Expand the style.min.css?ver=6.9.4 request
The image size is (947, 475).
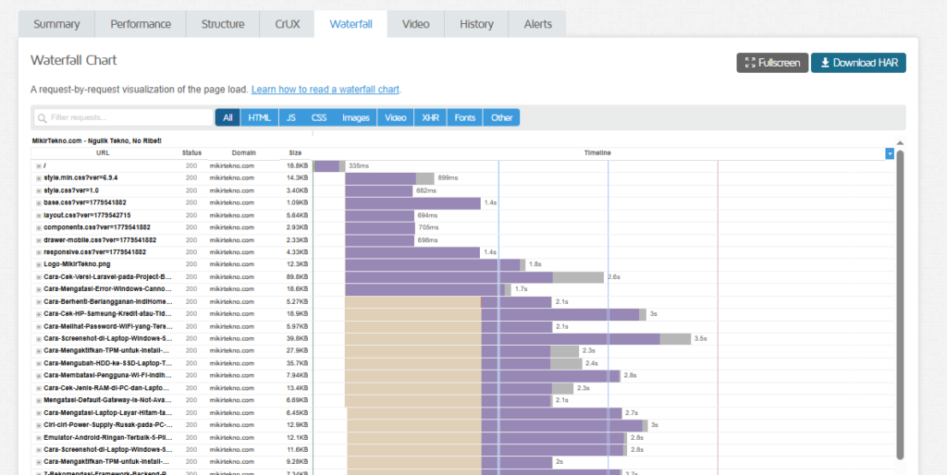click(x=39, y=178)
